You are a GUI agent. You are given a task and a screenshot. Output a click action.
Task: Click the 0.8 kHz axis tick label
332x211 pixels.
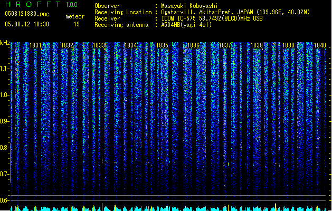[x=4, y=148]
